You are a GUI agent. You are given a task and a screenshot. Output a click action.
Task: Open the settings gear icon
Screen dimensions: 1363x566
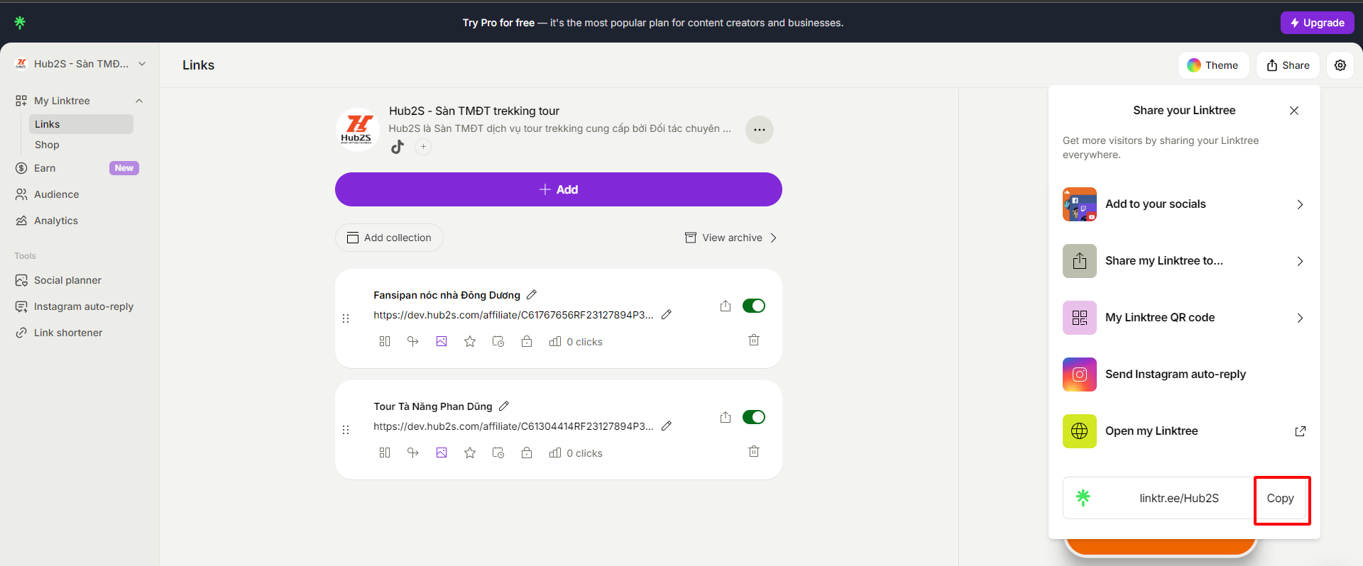[x=1340, y=65]
